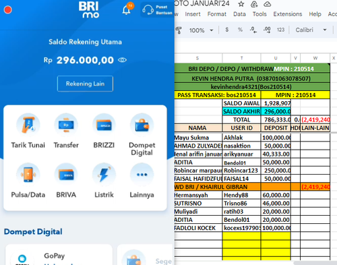Increase decimal places
Viewport: 337px width, 265px height.
(x=267, y=30)
